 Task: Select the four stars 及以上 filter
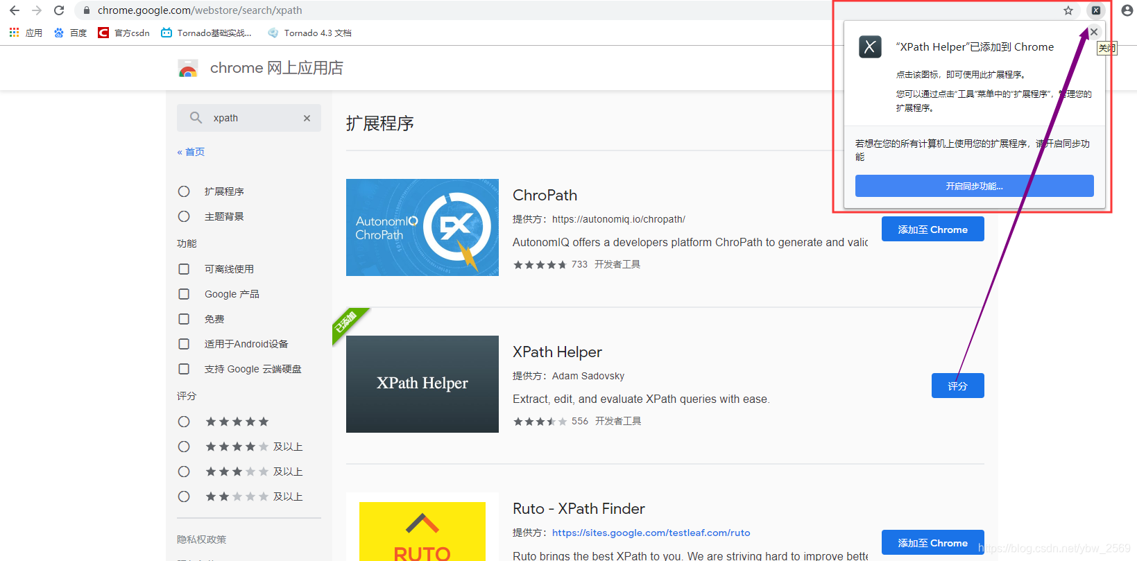(184, 447)
